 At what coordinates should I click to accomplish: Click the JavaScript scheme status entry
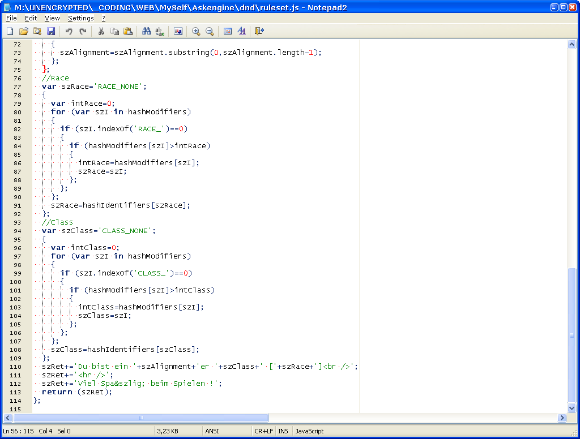309,431
